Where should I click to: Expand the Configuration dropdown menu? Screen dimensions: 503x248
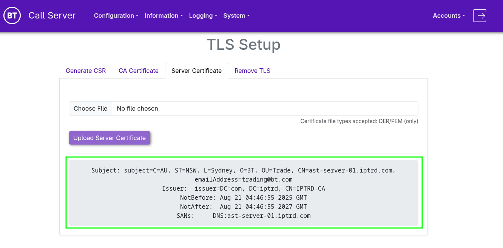click(116, 15)
